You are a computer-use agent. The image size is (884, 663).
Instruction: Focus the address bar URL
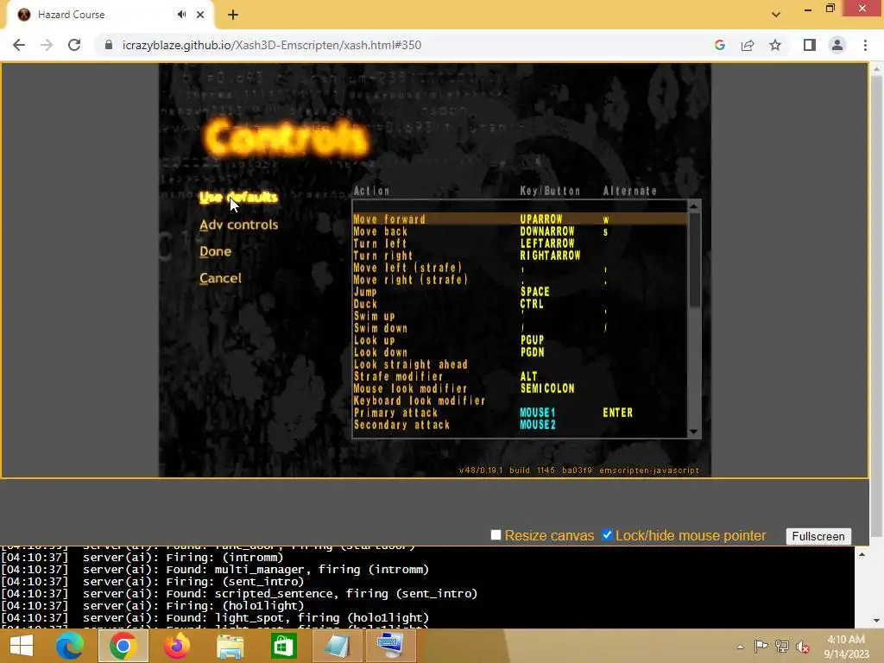(x=272, y=45)
